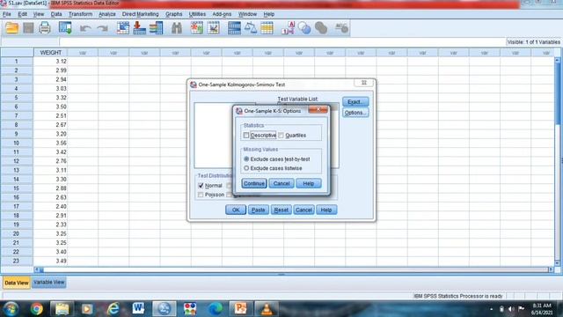Click the Spell check ABC icon
This screenshot has width=563, height=317.
[341, 28]
